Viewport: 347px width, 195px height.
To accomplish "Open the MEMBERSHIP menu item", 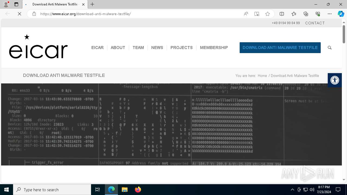I will [x=214, y=48].
